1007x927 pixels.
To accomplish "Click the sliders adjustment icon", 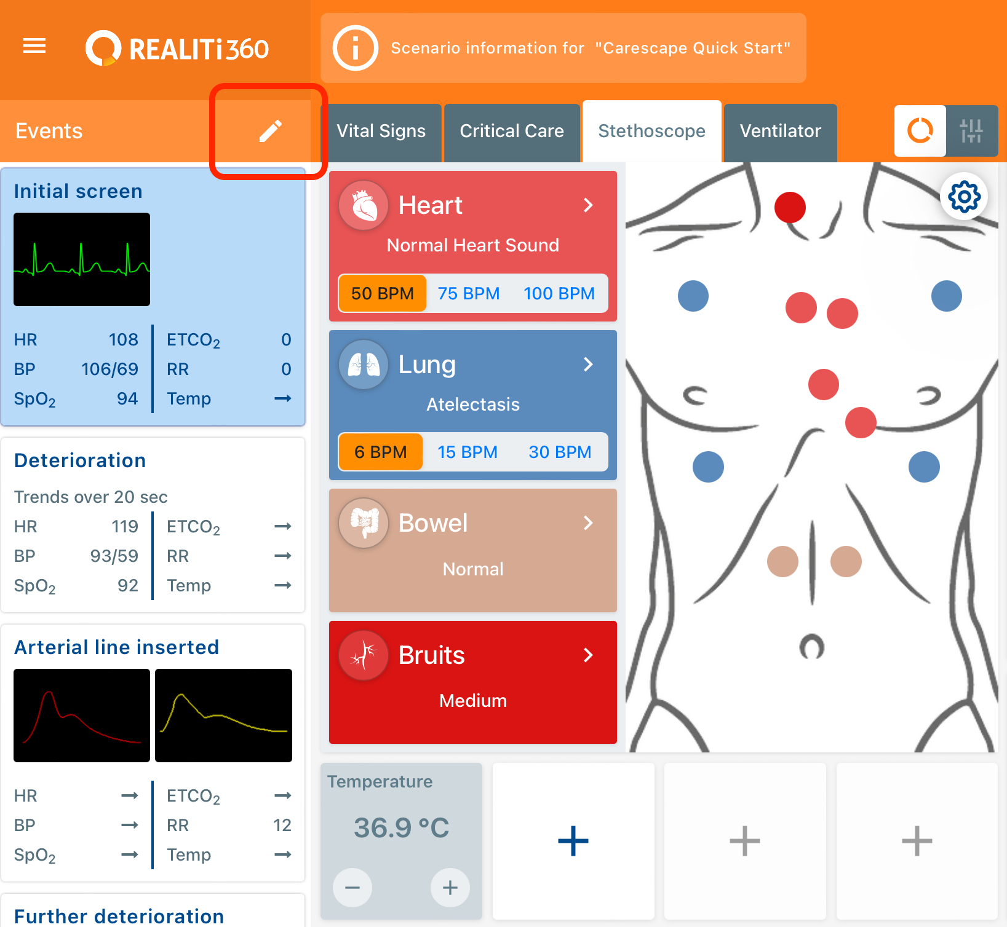I will pyautogui.click(x=971, y=131).
